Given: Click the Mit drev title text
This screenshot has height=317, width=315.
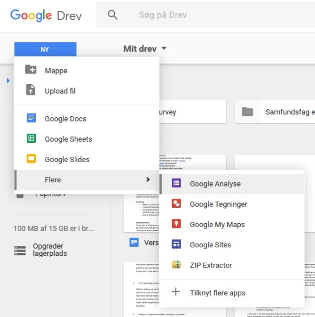Looking at the screenshot, I should click(x=140, y=49).
